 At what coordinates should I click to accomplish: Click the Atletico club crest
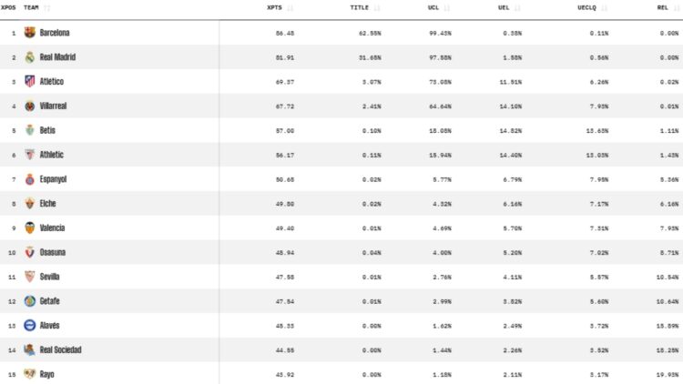pos(30,82)
